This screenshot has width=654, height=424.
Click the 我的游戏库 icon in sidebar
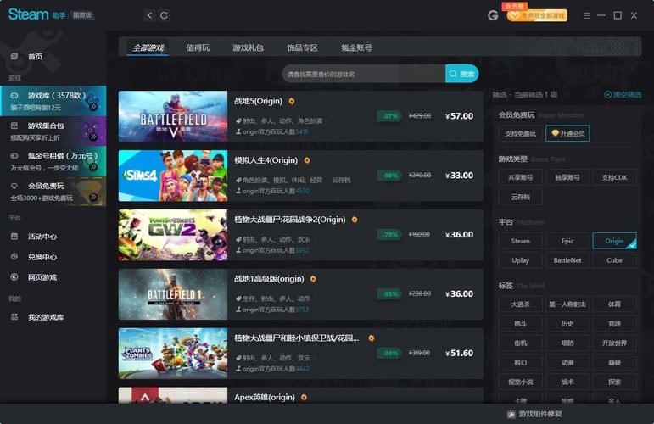click(14, 317)
